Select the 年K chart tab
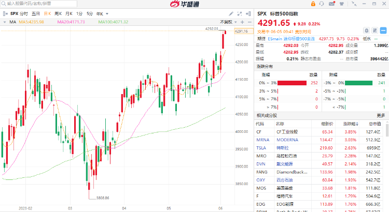Screen dimensions: 389x212 [x=100, y=14]
